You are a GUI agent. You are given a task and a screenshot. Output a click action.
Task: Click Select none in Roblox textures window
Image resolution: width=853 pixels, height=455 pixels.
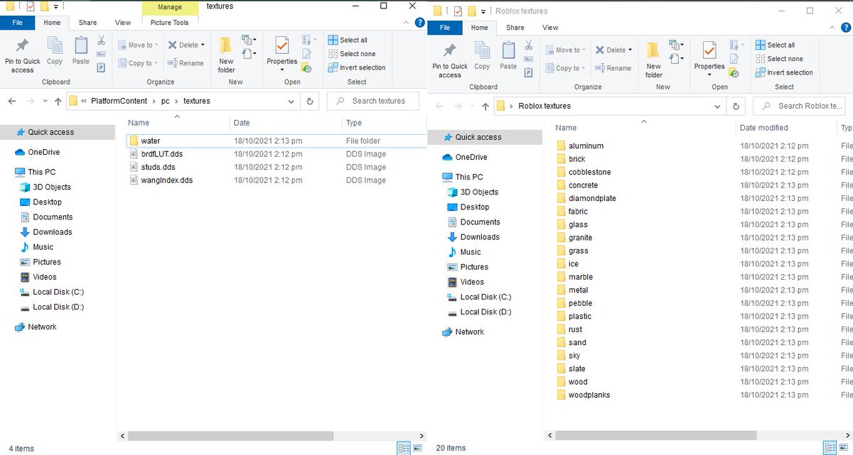point(779,59)
